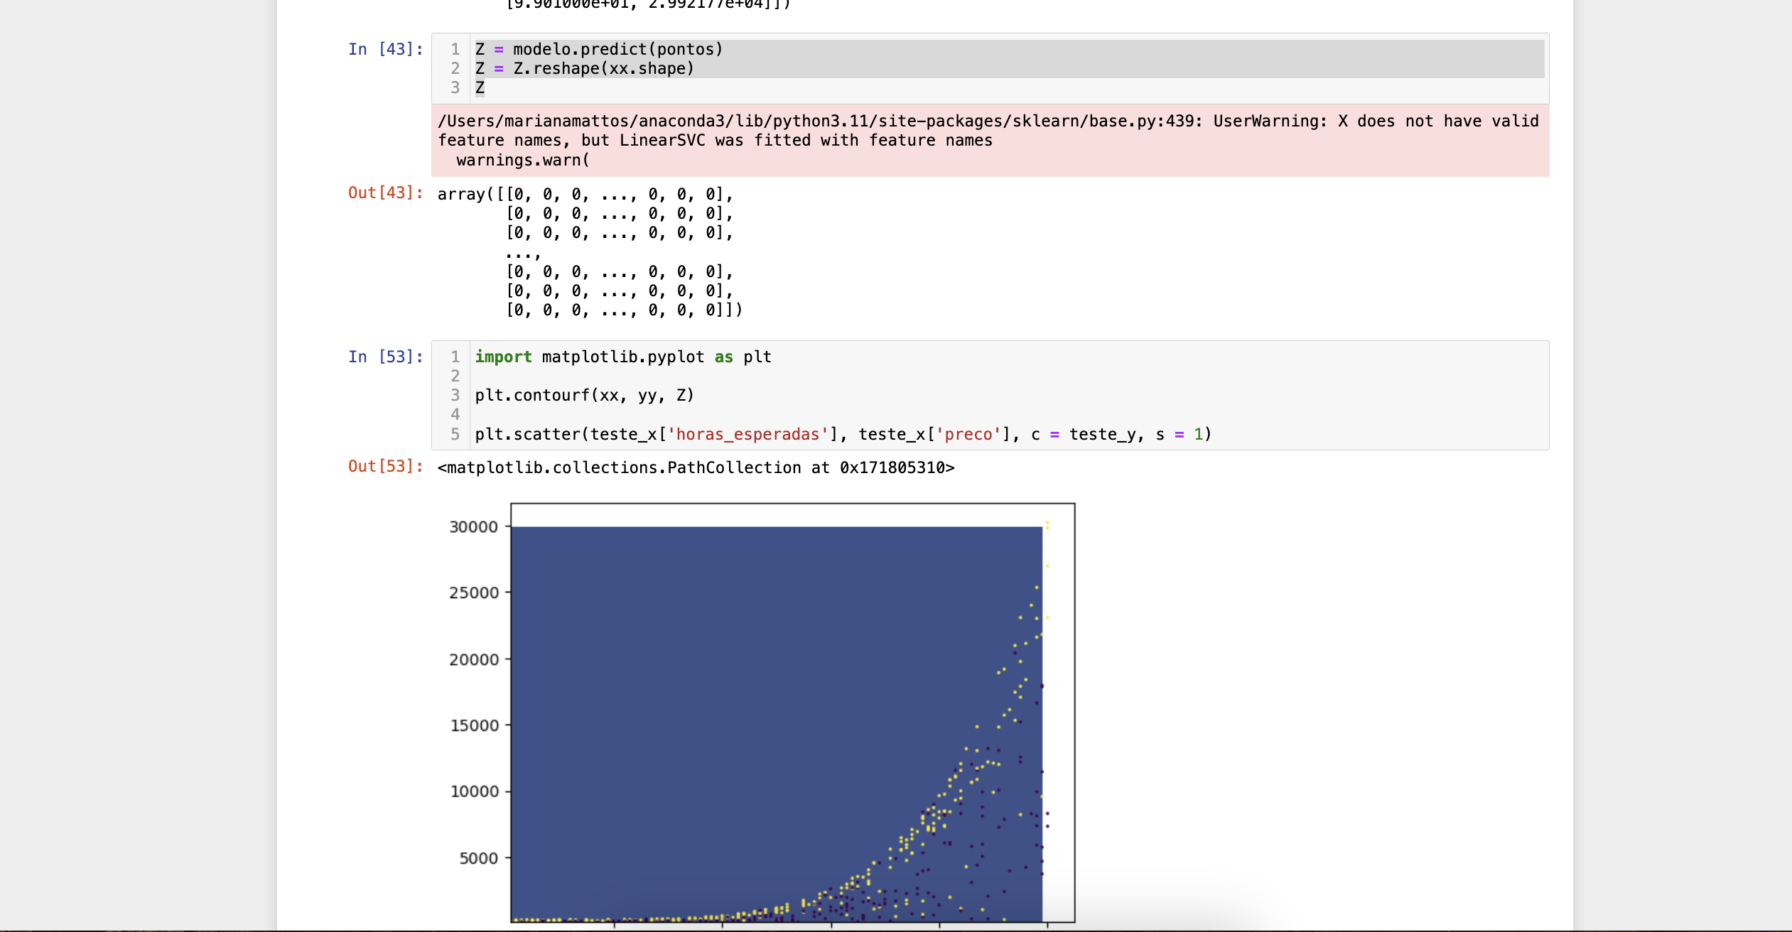Click the last array row ending with ']])'

click(624, 310)
